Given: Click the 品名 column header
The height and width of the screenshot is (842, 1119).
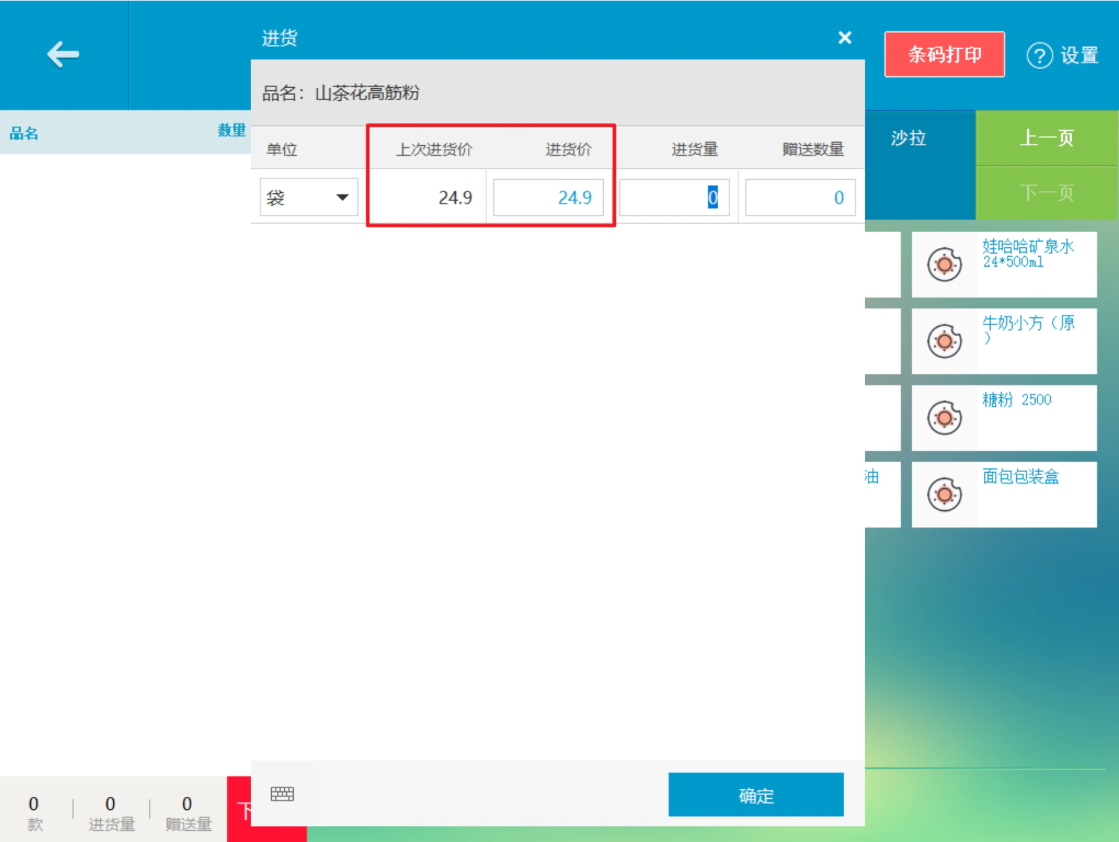Looking at the screenshot, I should tap(24, 133).
